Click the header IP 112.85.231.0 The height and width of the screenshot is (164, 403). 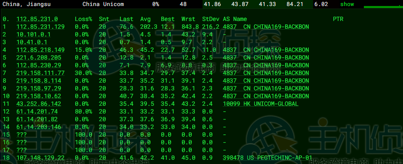coord(37,19)
